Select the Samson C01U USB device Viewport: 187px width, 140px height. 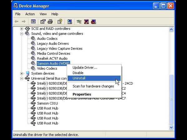click(x=47, y=103)
